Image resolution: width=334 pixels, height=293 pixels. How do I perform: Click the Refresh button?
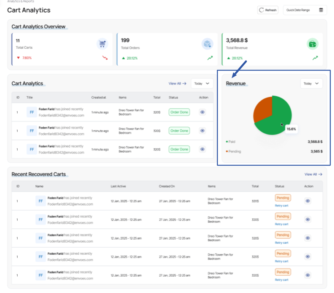(268, 10)
